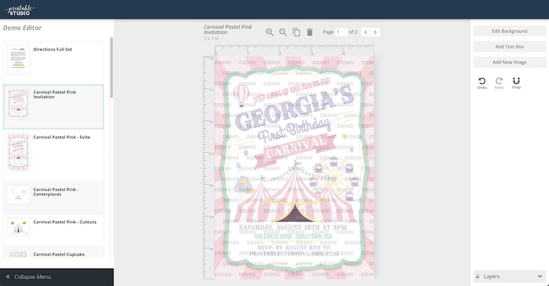Toggle Snap magnet
This screenshot has height=286, width=549.
(516, 83)
